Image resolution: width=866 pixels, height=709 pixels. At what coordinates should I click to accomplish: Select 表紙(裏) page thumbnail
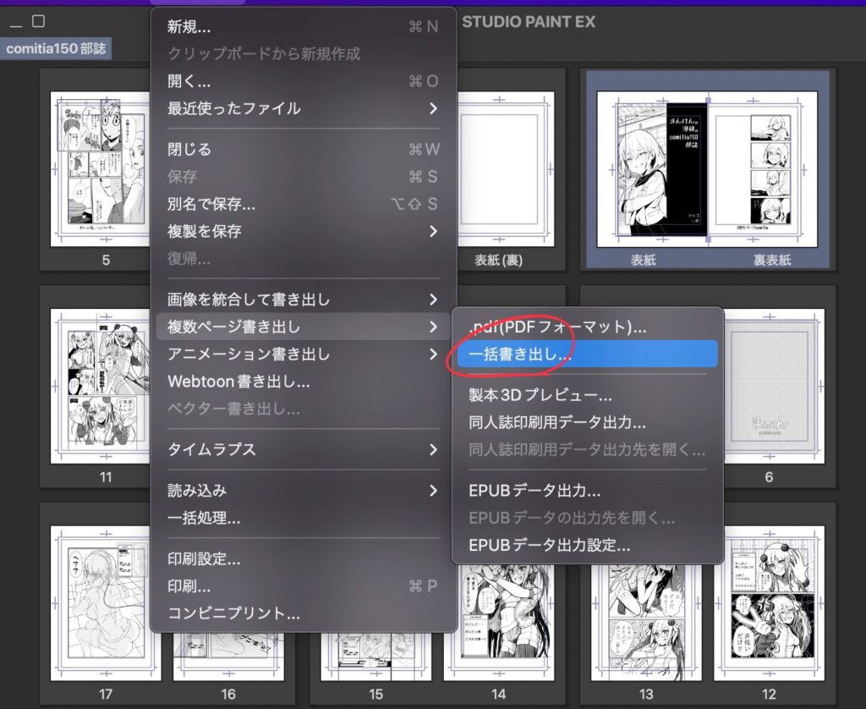[506, 169]
